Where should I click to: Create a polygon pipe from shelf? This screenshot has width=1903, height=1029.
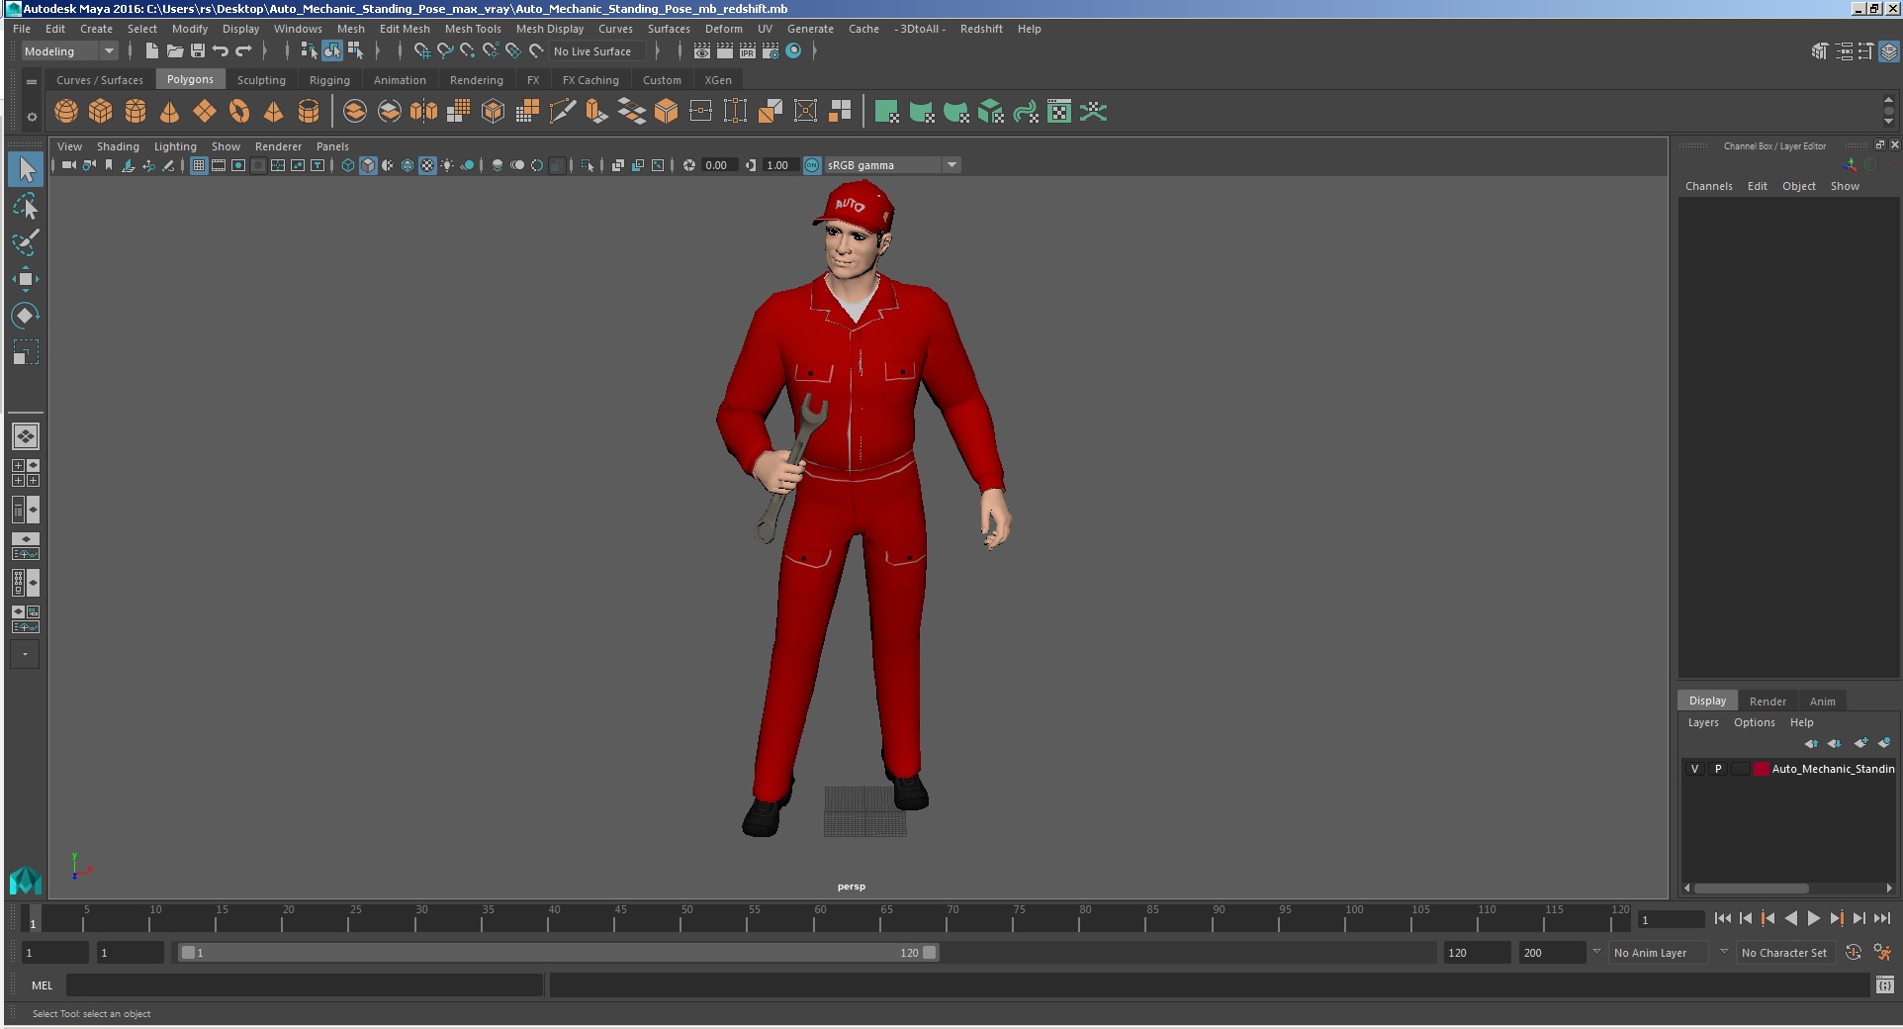(x=309, y=112)
